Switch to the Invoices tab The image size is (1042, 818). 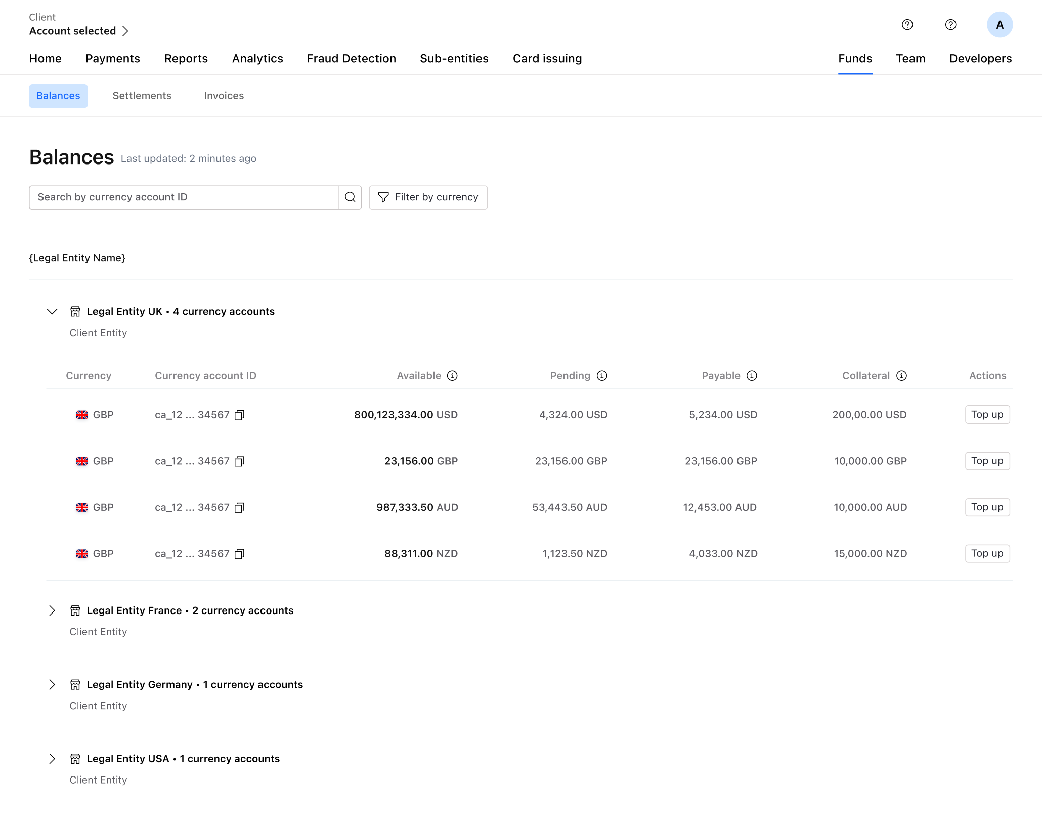[224, 96]
